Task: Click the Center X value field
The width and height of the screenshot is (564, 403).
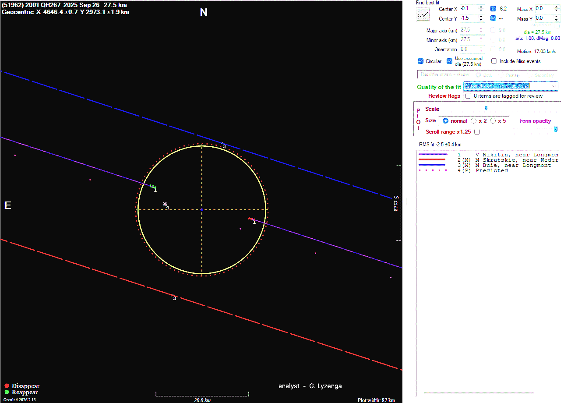Action: [468, 9]
